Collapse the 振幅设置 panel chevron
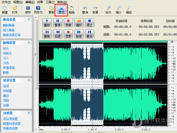The width and height of the screenshot is (177, 133). (29, 42)
